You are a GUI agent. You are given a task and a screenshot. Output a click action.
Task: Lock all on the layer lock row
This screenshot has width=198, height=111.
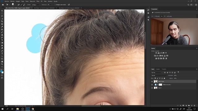[164, 78]
